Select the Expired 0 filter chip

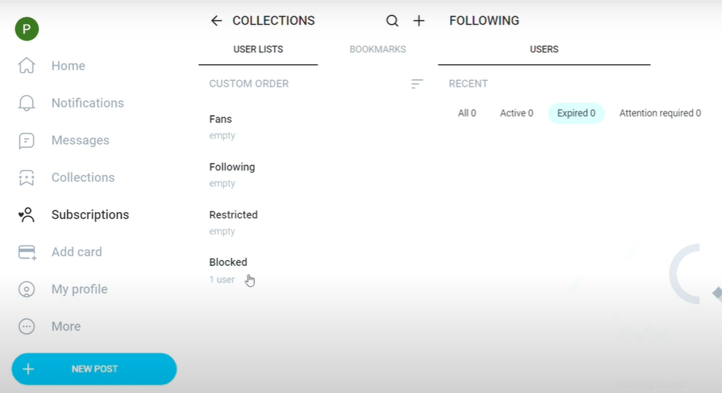coord(576,114)
